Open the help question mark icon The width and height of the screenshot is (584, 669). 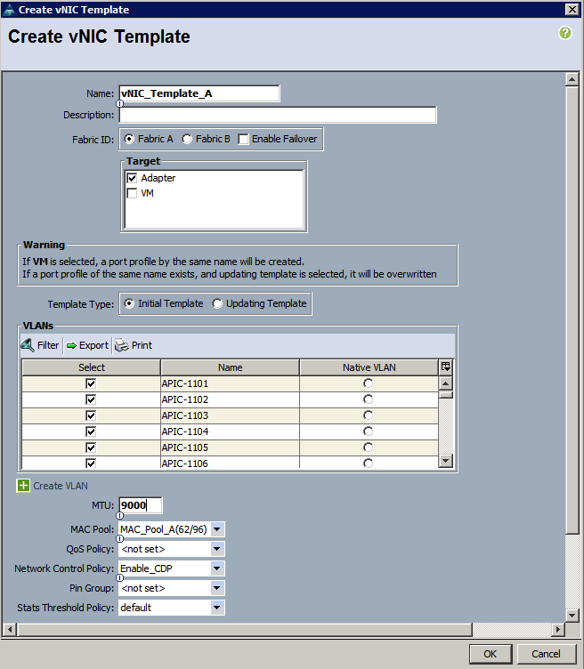pyautogui.click(x=565, y=33)
